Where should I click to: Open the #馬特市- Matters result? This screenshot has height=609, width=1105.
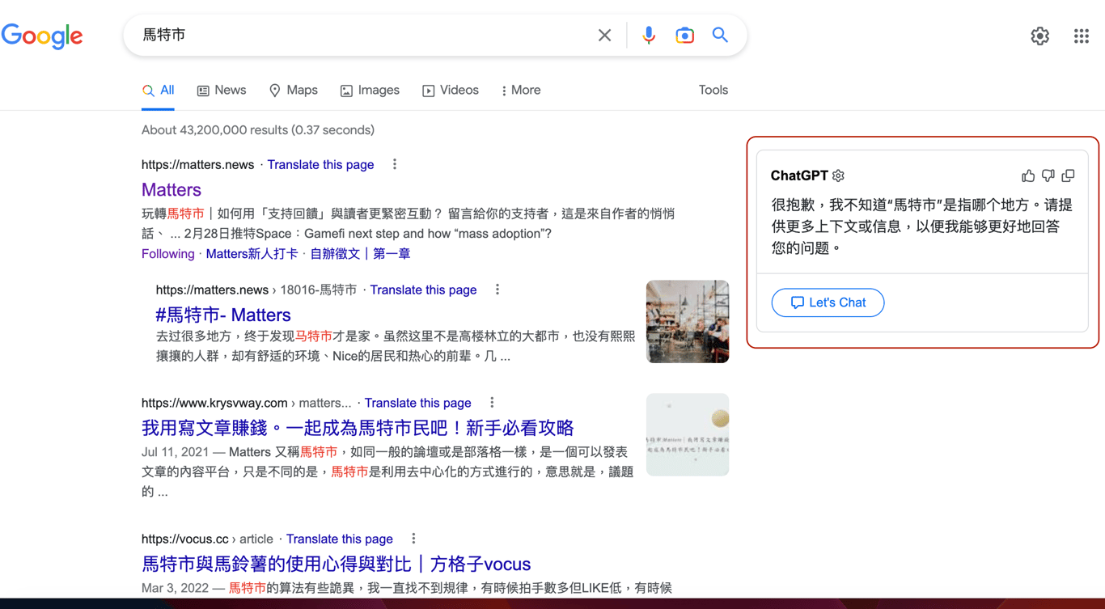point(223,315)
